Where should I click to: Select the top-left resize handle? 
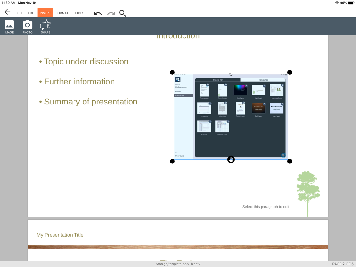pos(172,72)
